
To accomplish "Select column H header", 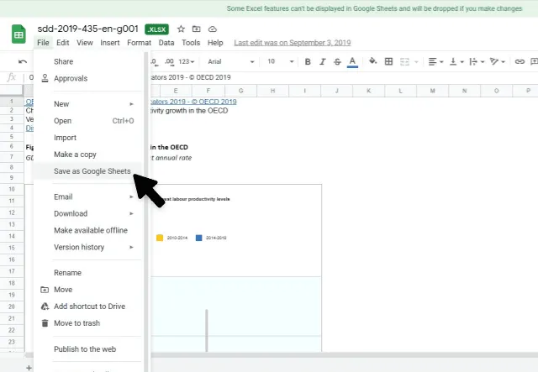I will coord(272,91).
